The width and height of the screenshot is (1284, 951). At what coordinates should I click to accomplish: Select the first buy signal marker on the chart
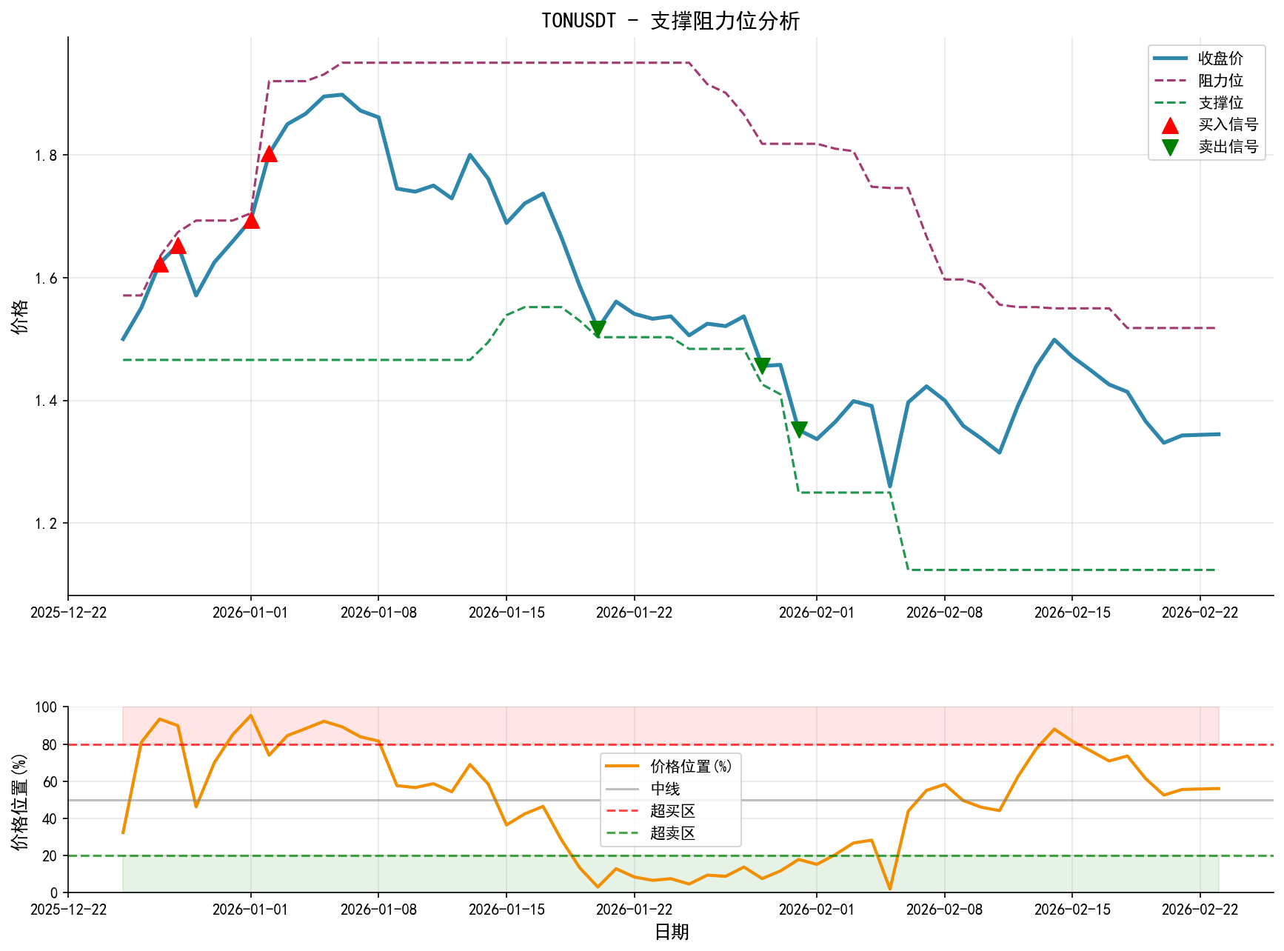coord(160,265)
